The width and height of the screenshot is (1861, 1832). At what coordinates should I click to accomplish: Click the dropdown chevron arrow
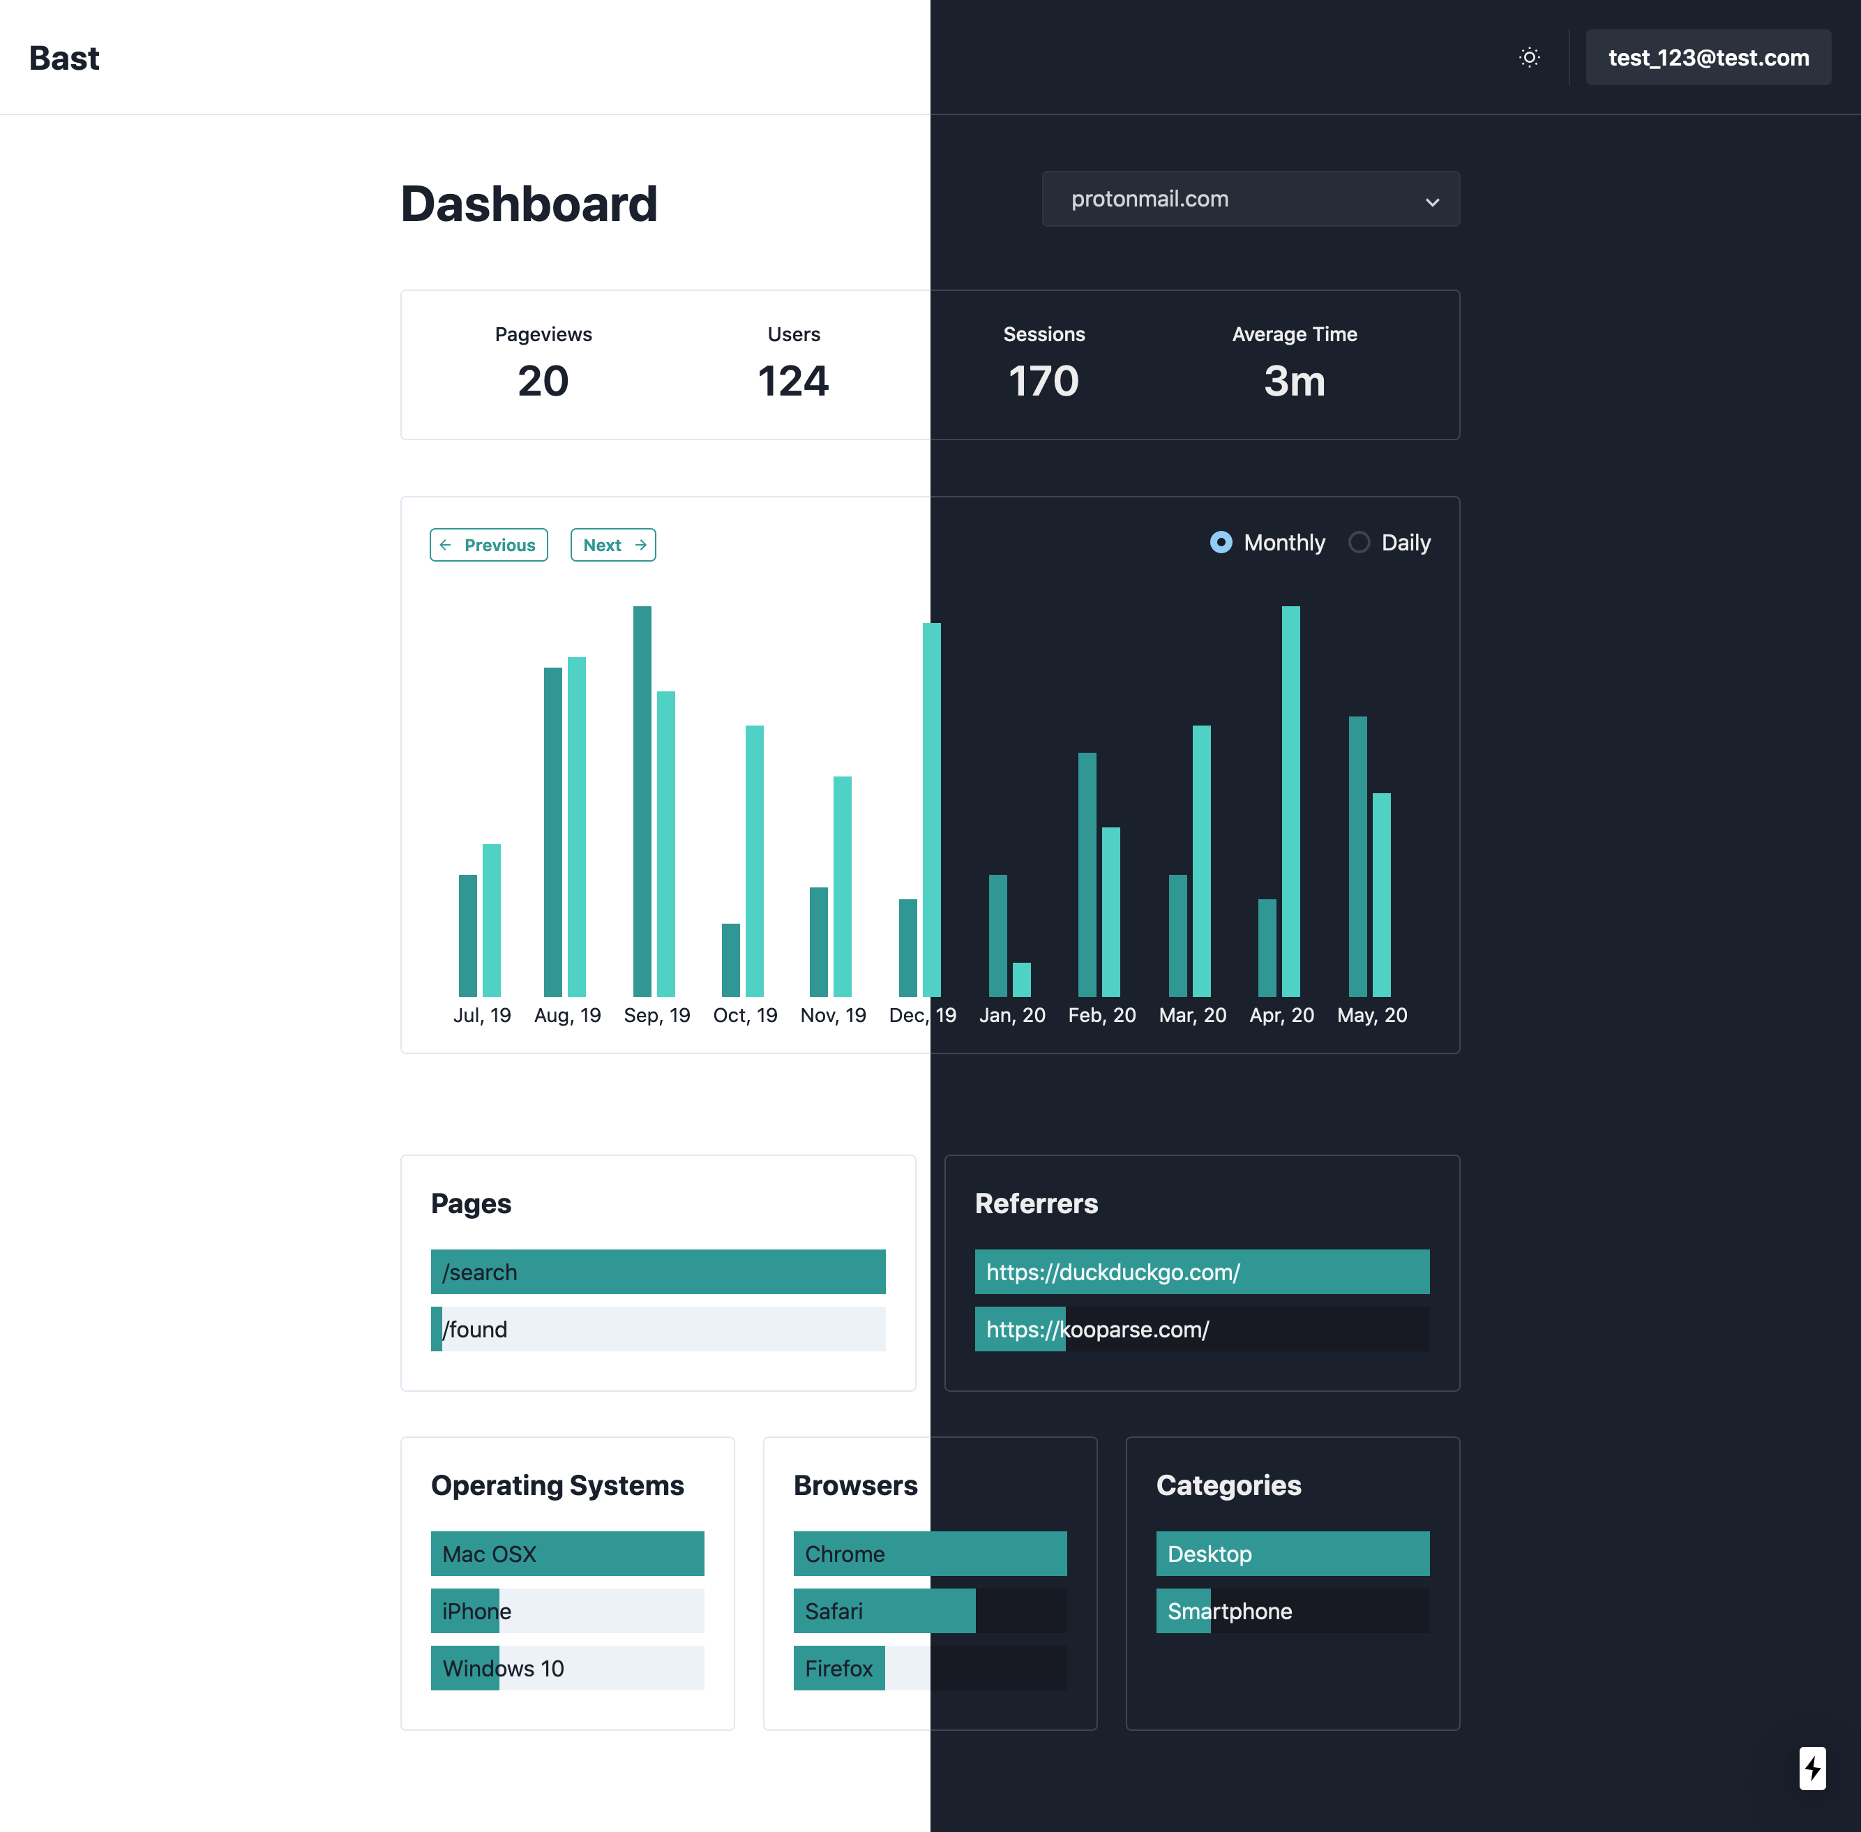pyautogui.click(x=1432, y=202)
